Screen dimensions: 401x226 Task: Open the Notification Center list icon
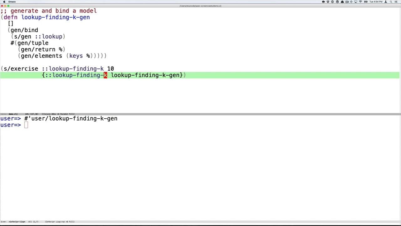pos(396,2)
